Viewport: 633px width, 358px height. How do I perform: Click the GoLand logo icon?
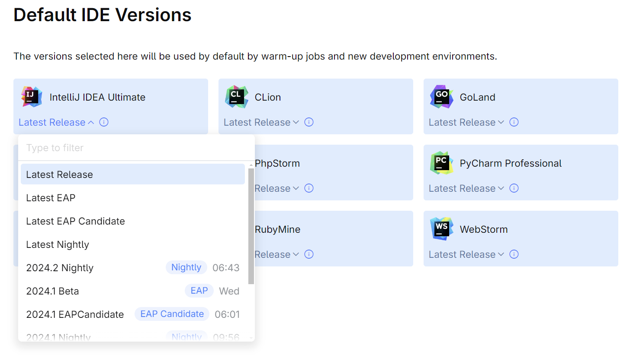(442, 97)
